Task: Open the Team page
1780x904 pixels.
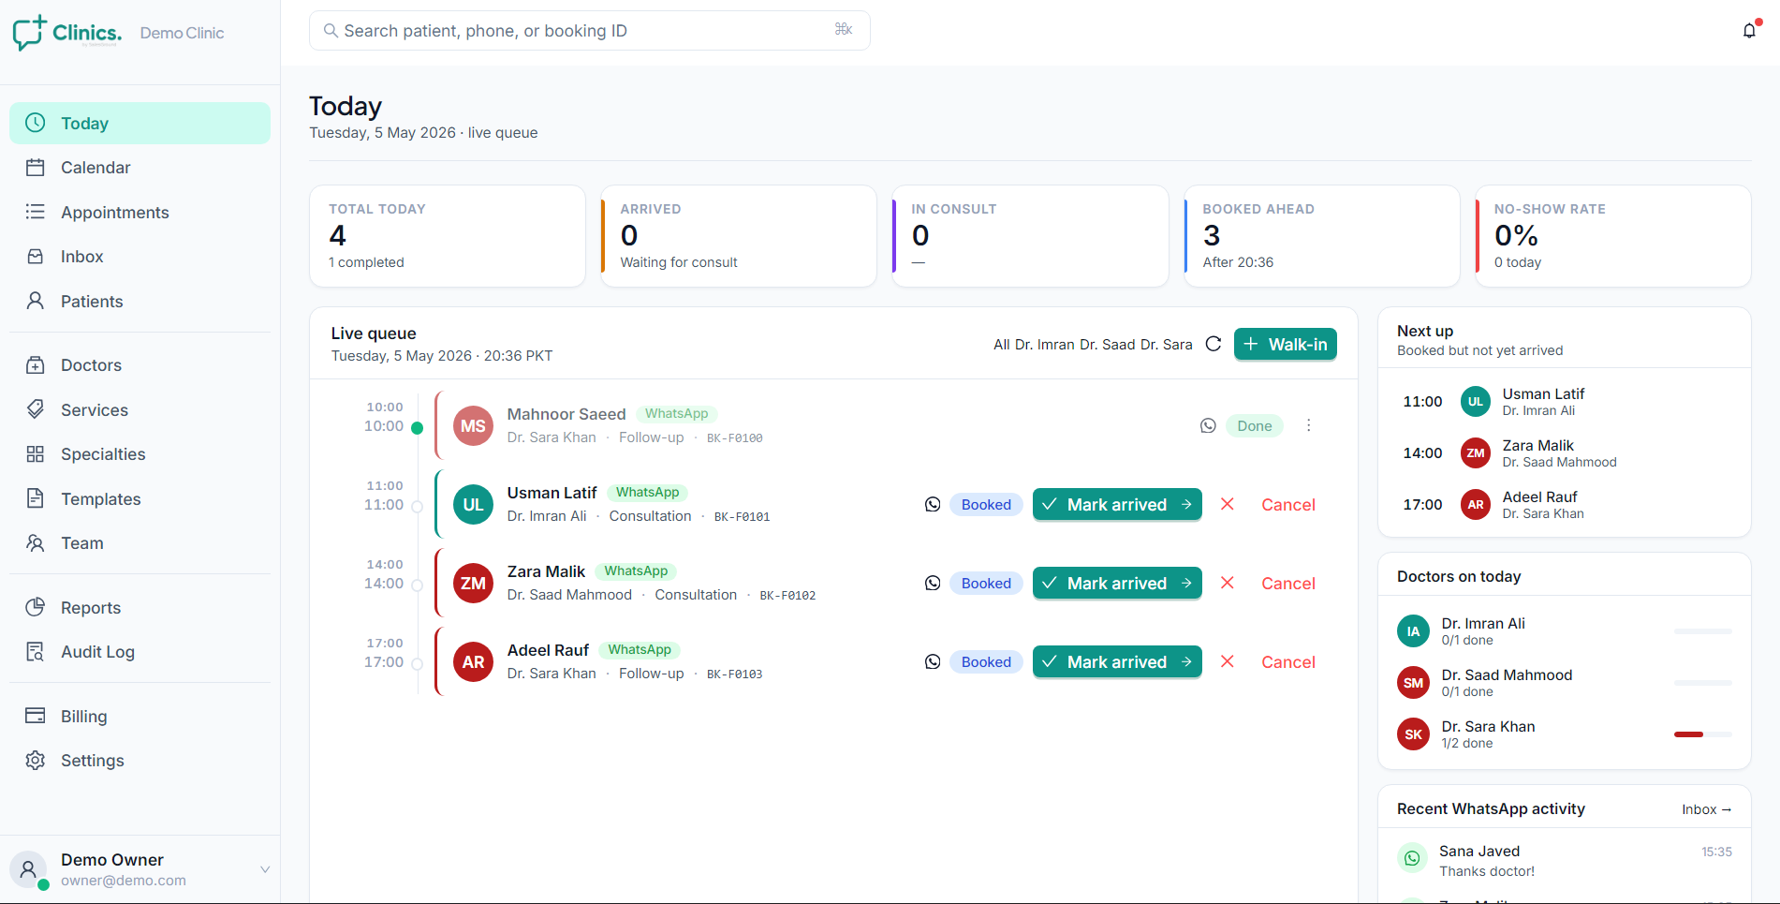Action: pos(140,543)
